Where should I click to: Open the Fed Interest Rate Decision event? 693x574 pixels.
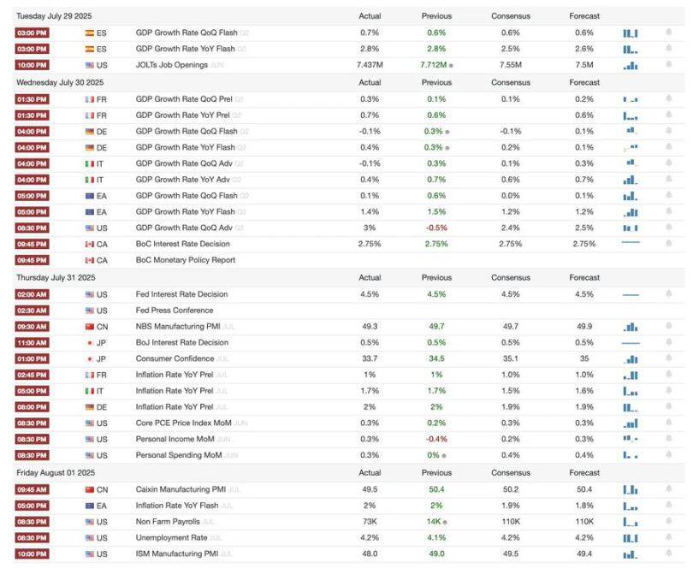pos(180,293)
